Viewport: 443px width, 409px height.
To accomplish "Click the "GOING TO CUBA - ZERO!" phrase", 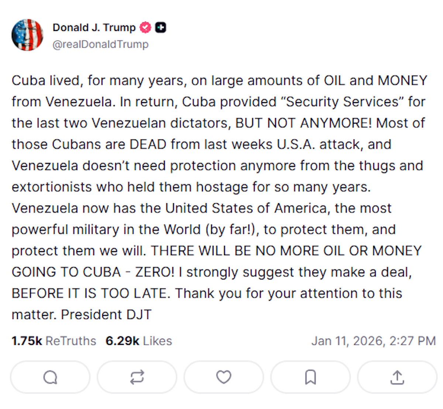I will click(93, 272).
